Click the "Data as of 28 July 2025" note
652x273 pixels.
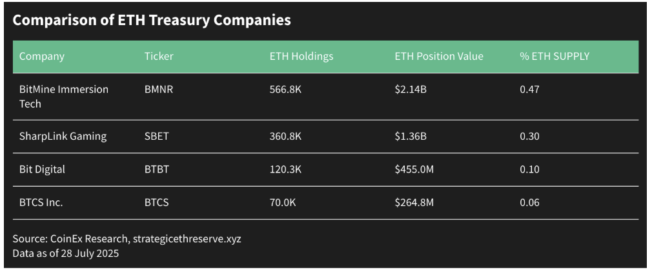(x=66, y=253)
